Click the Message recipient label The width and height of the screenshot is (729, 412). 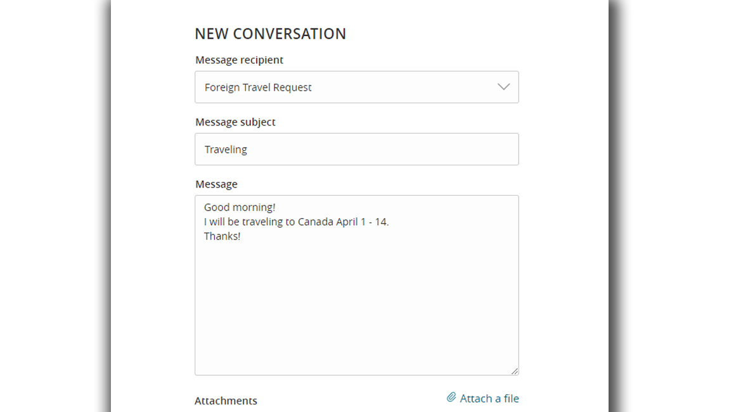239,60
